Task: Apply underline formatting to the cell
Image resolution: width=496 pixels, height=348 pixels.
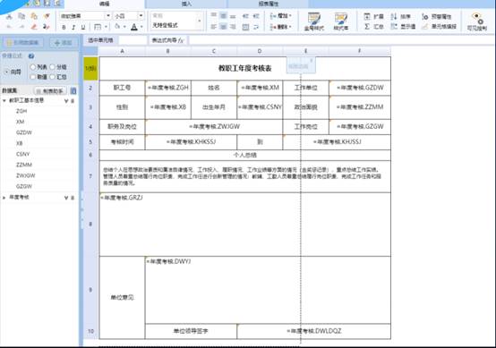Action: click(x=83, y=28)
